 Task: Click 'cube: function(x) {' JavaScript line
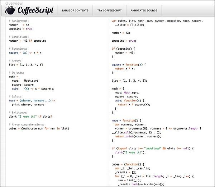tap(129, 101)
